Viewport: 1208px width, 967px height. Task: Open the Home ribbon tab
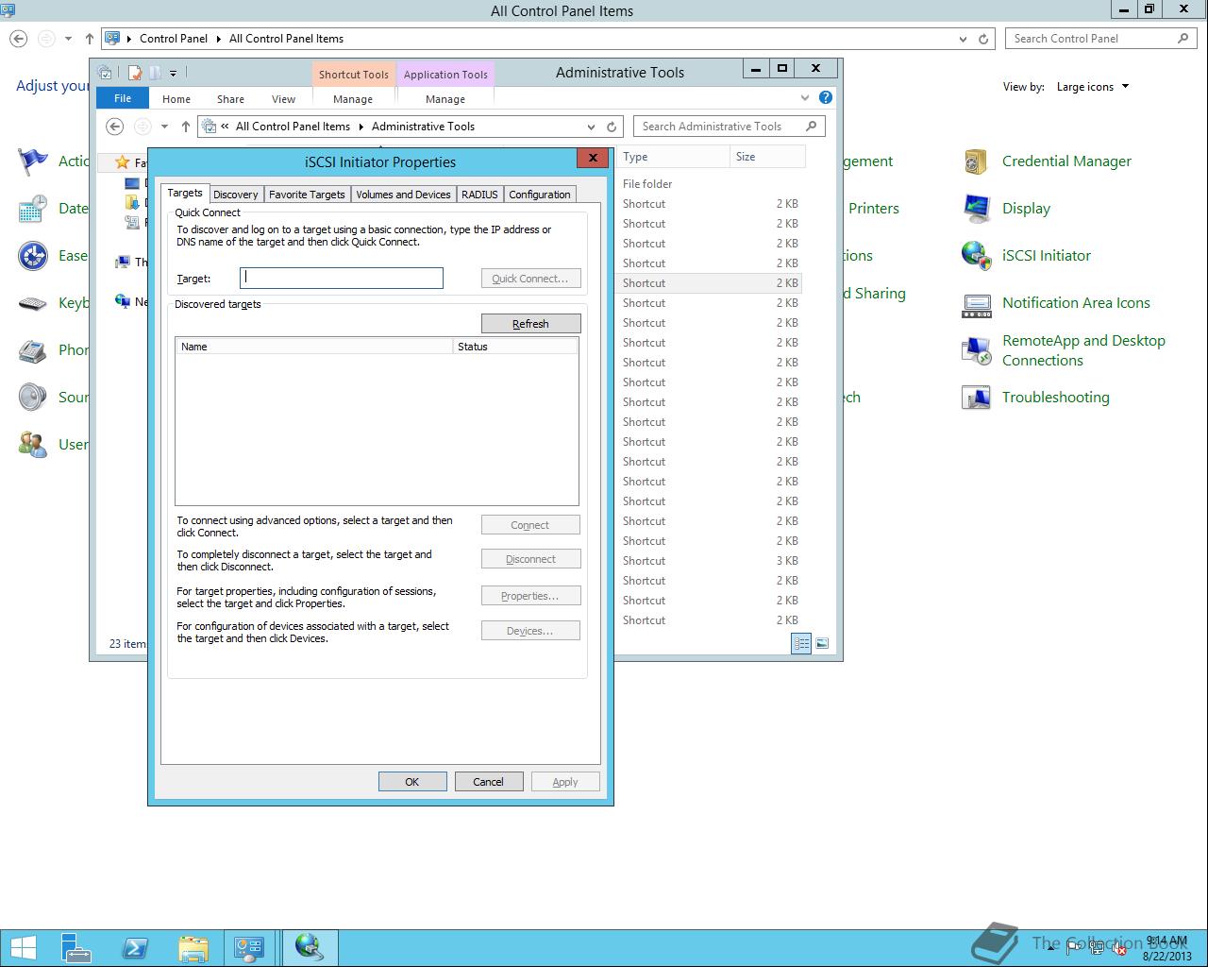[176, 99]
